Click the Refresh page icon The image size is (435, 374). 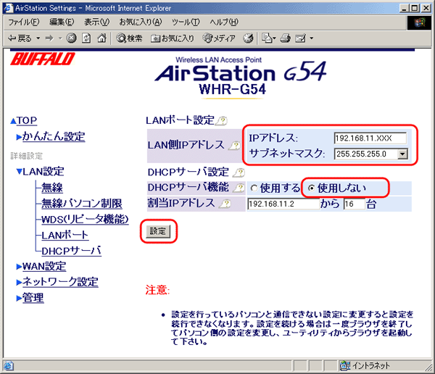(86, 38)
